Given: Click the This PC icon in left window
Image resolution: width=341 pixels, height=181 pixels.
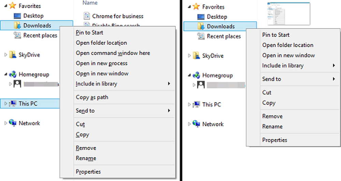Looking at the screenshot, I should pyautogui.click(x=13, y=104).
